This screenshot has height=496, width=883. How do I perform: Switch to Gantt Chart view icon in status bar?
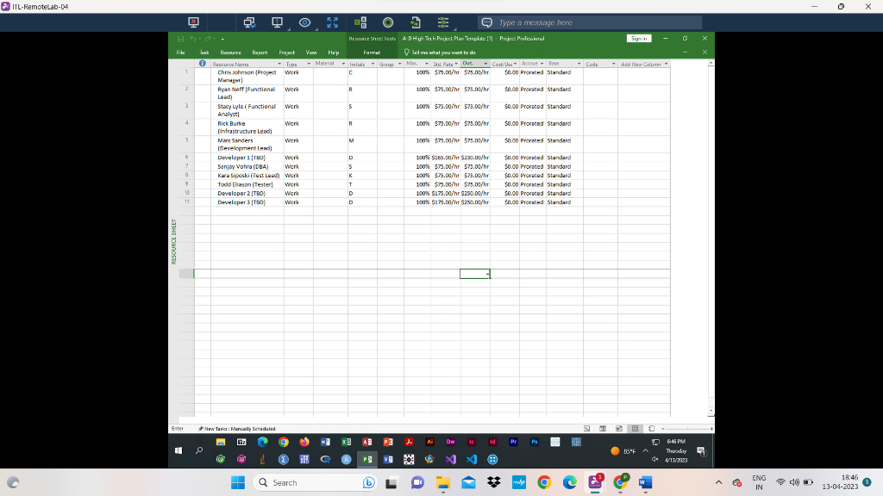pos(586,429)
